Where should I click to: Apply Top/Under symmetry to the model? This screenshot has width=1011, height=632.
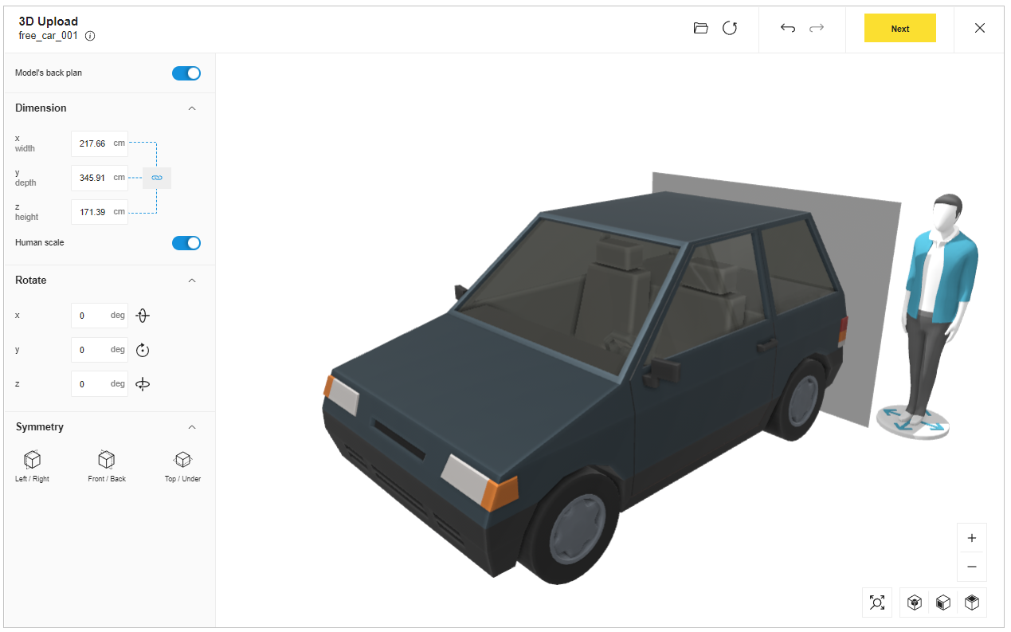click(182, 460)
